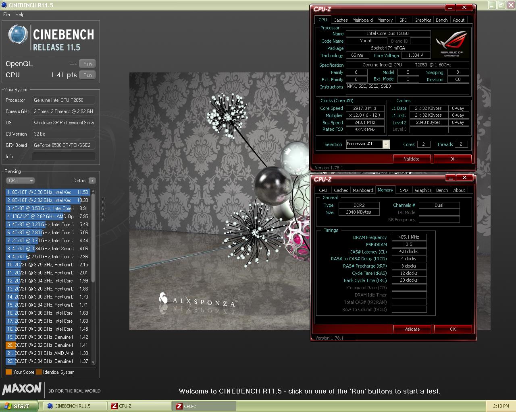The image size is (516, 412).
Task: Click Validate in lower CPU-Z Memory window
Action: point(412,329)
